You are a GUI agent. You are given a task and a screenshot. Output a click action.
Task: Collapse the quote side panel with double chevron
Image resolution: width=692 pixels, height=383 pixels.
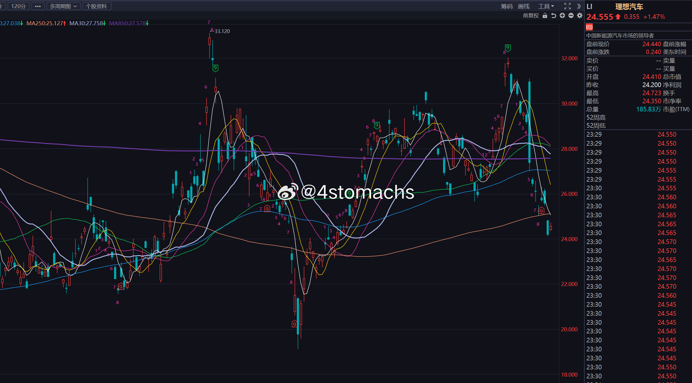pos(579,6)
